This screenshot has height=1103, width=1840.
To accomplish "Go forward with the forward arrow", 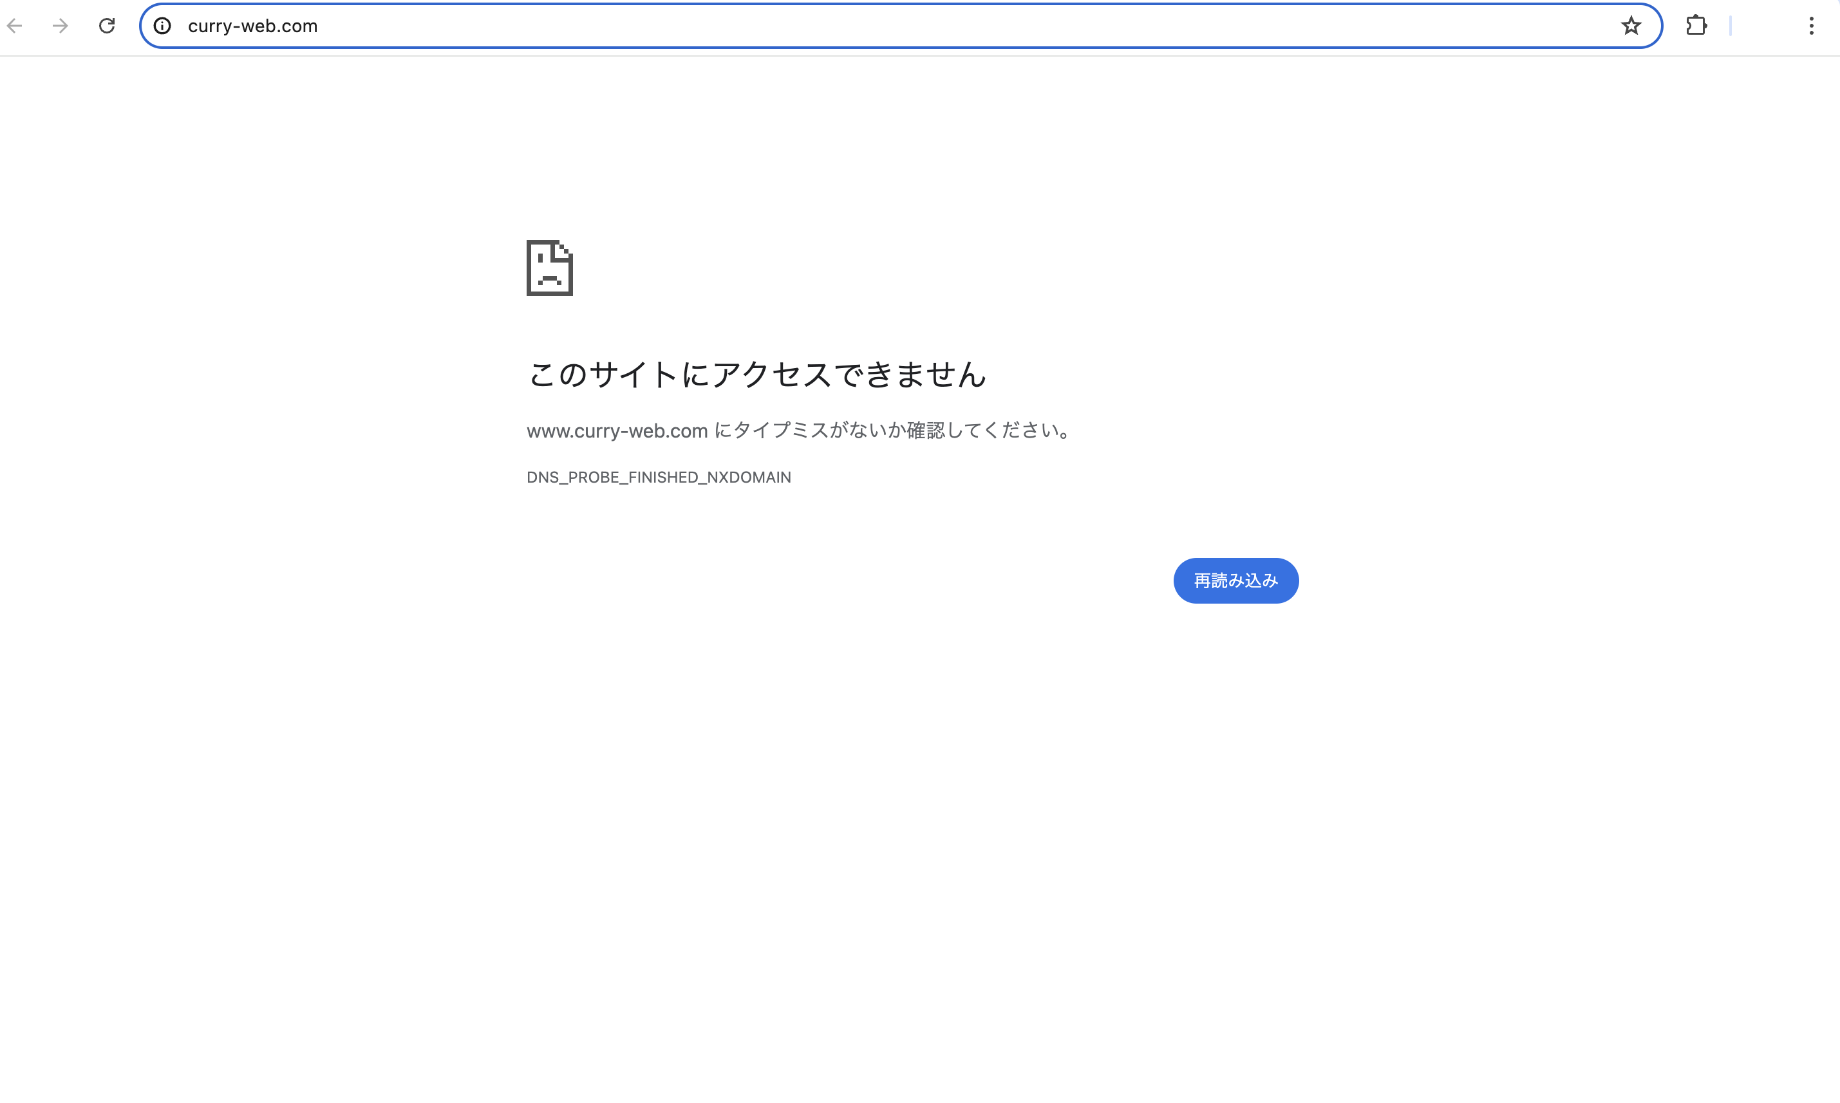I will pos(61,26).
